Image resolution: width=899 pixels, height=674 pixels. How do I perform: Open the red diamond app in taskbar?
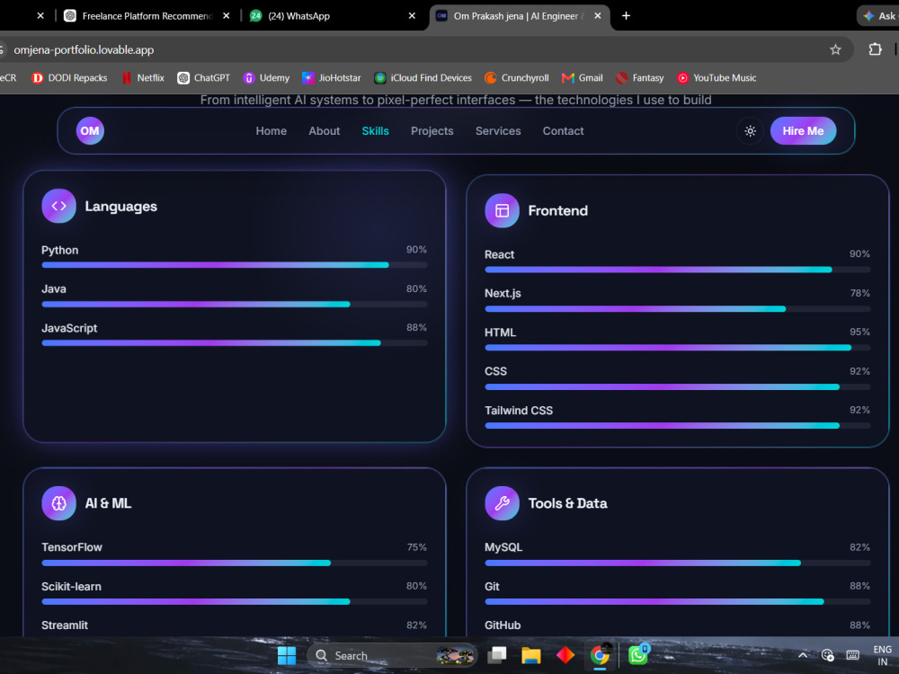click(565, 655)
